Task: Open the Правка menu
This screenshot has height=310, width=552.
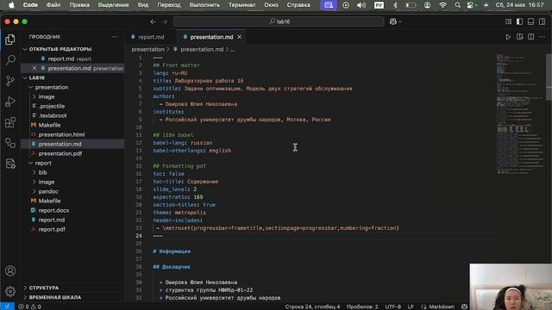Action: click(x=79, y=5)
